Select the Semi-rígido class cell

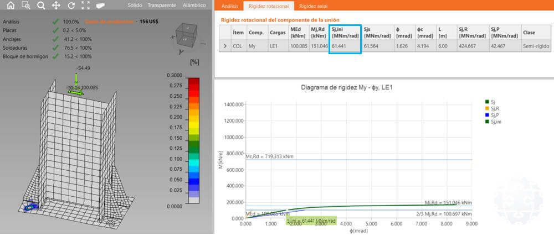point(535,46)
